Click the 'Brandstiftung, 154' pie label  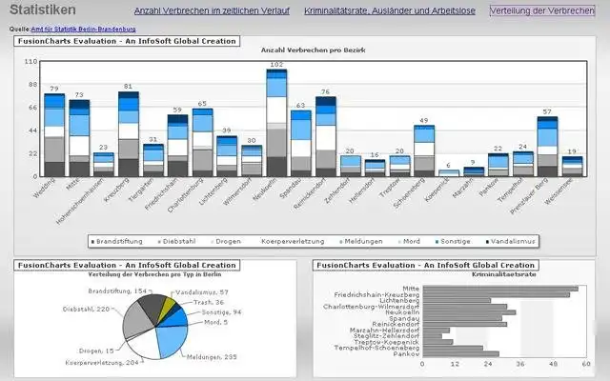point(117,291)
